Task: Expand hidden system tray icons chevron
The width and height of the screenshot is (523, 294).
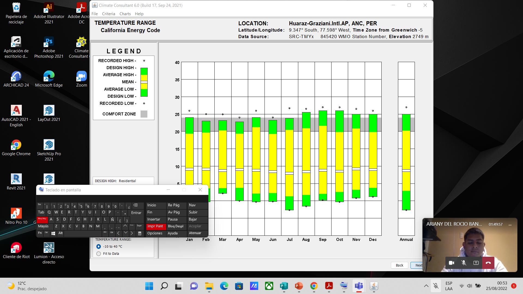Action: coord(426,286)
